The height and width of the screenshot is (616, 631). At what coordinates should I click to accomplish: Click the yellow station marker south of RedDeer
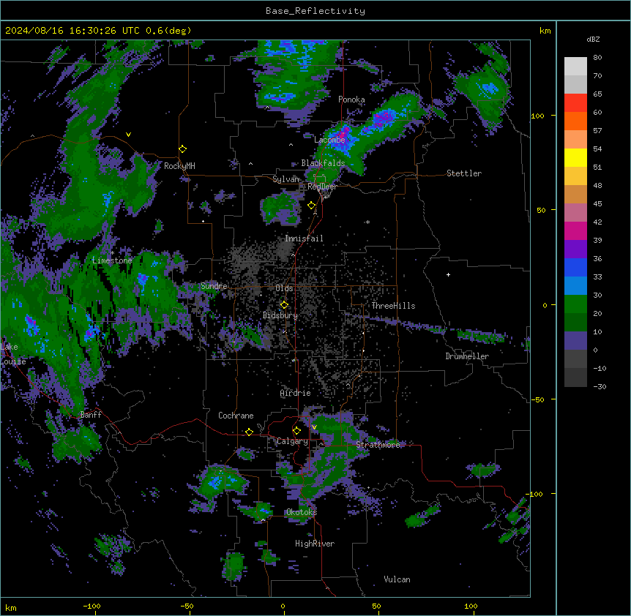(312, 206)
